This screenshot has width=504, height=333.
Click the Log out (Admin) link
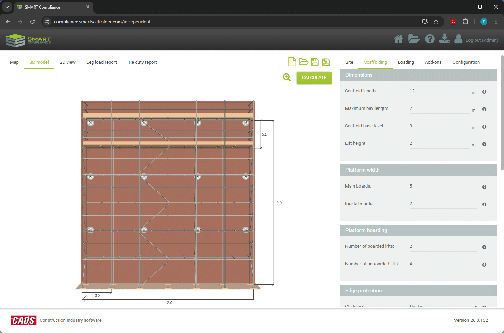481,40
